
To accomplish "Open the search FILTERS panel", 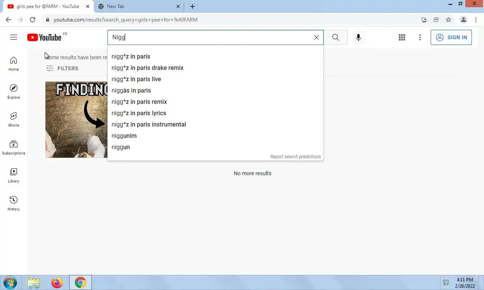I will (x=62, y=68).
